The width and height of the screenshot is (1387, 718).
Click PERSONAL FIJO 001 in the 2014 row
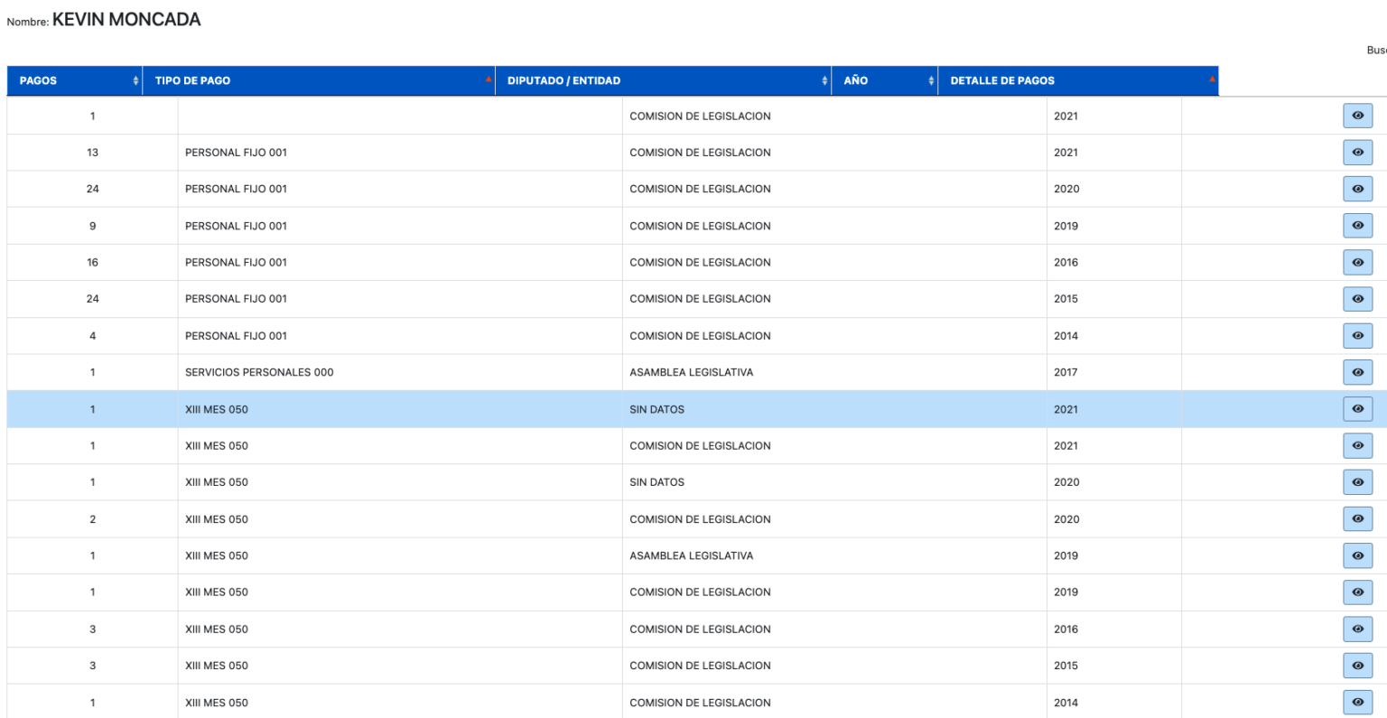236,336
